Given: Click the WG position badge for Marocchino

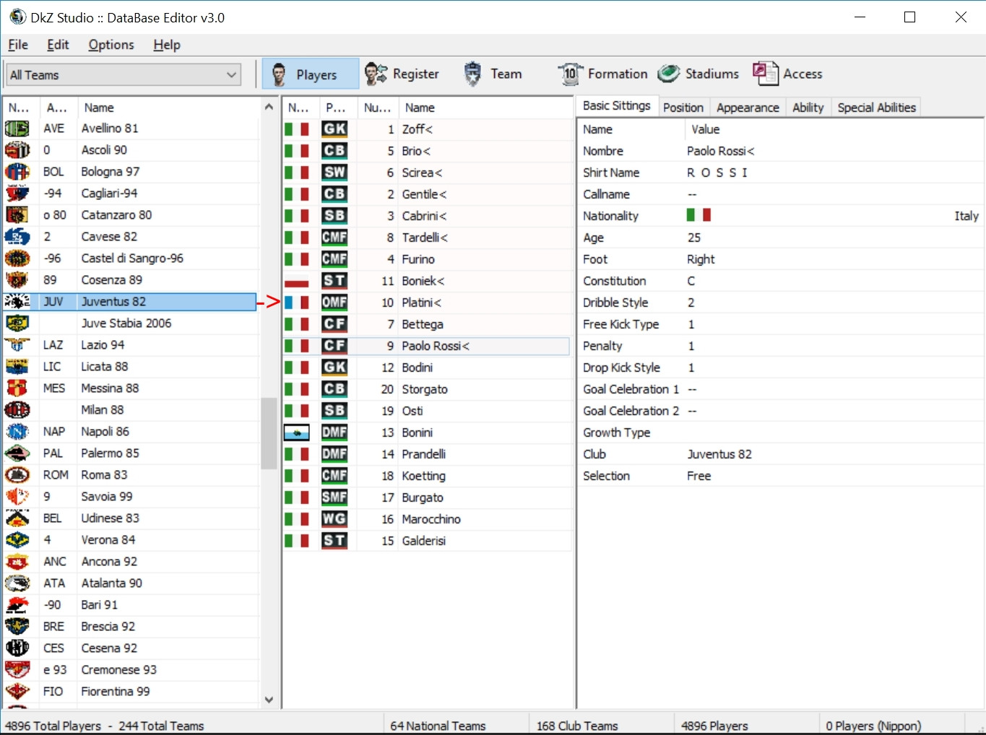Looking at the screenshot, I should coord(334,519).
